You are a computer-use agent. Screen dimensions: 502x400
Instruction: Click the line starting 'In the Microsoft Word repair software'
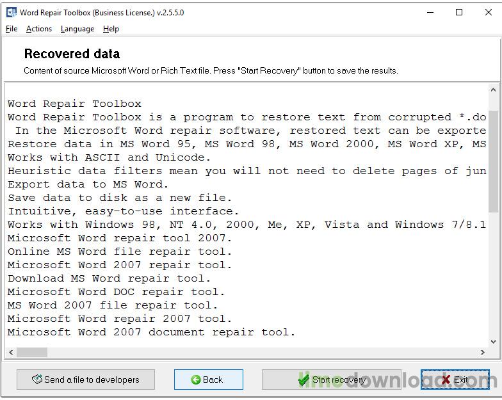pos(250,131)
